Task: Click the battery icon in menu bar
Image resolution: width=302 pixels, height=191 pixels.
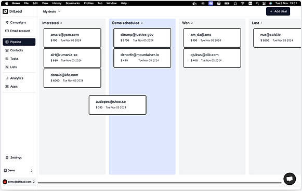Action: click(x=227, y=3)
